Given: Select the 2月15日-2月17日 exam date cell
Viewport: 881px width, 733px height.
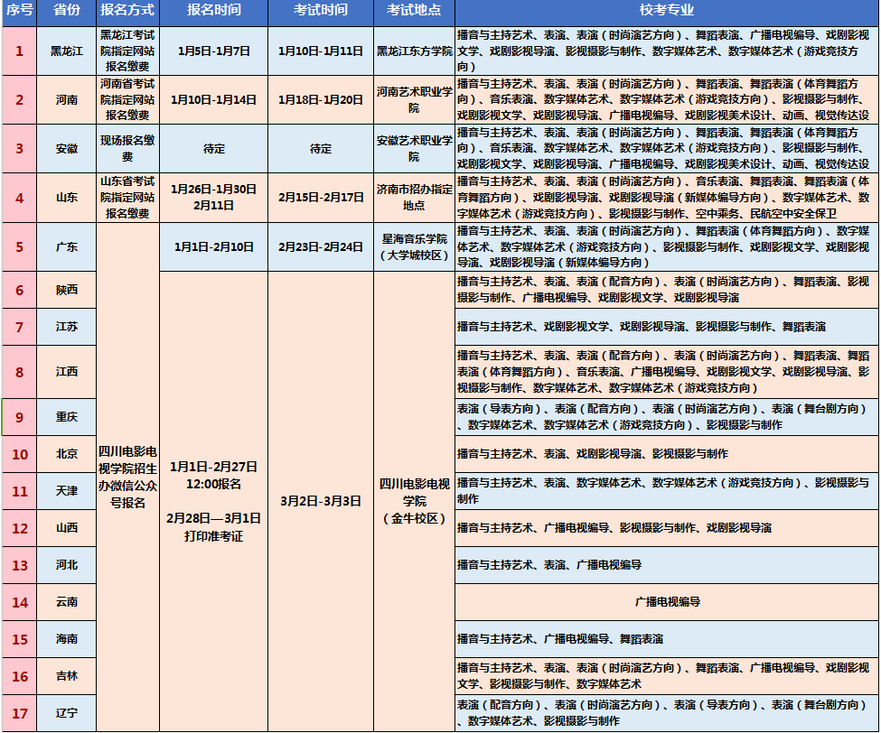Looking at the screenshot, I should point(320,197).
